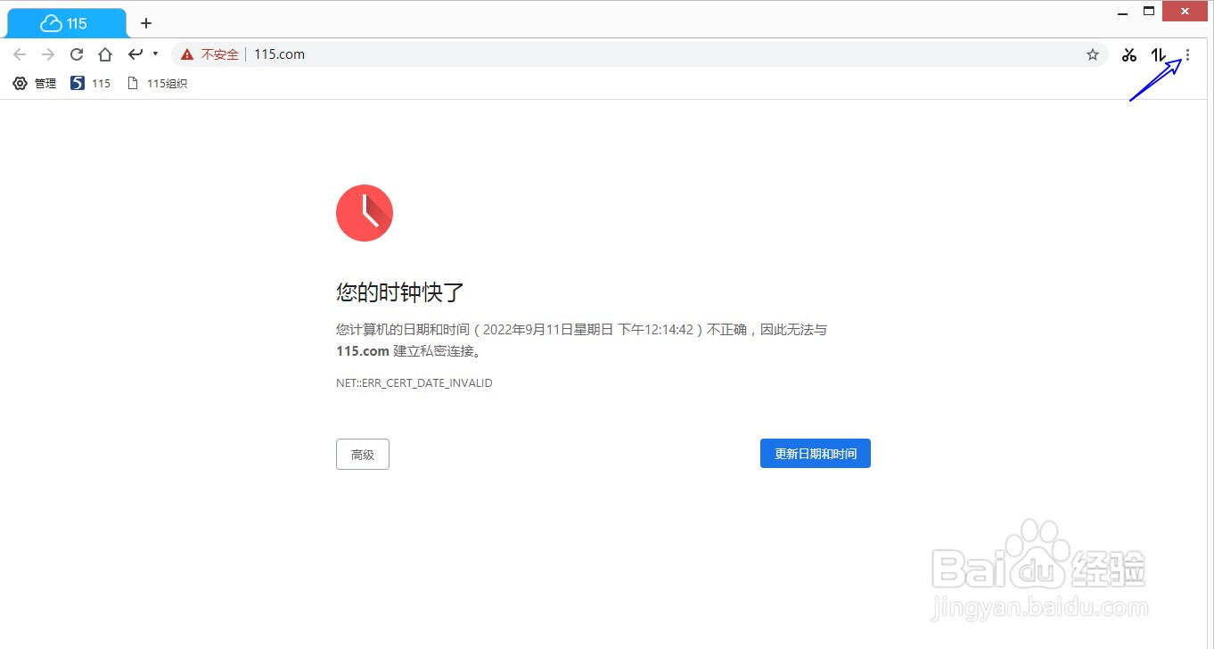Open the 115组织 bookmark
The height and width of the screenshot is (649, 1214).
157,83
